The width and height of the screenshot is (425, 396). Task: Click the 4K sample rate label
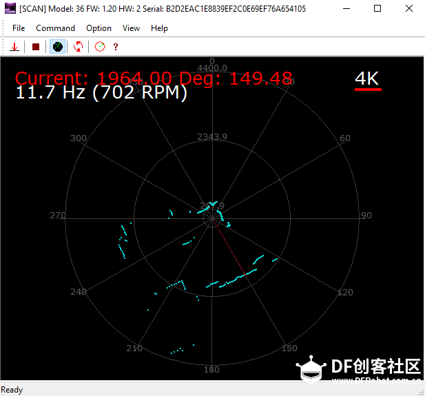pyautogui.click(x=367, y=79)
